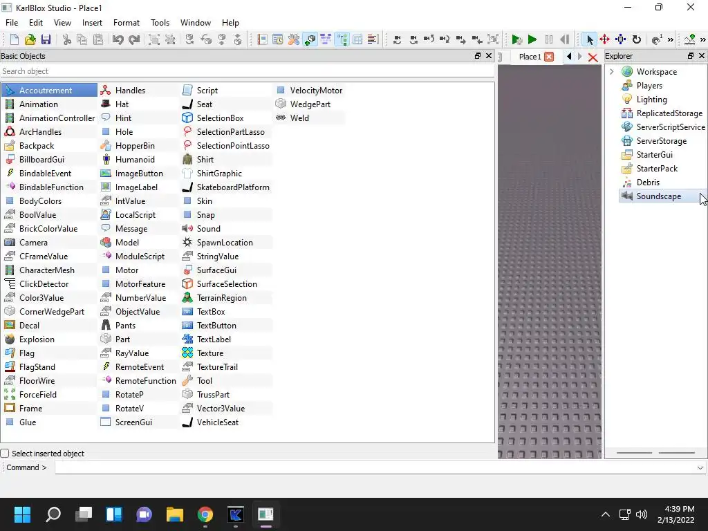Undock the Explorer panel

[691, 55]
